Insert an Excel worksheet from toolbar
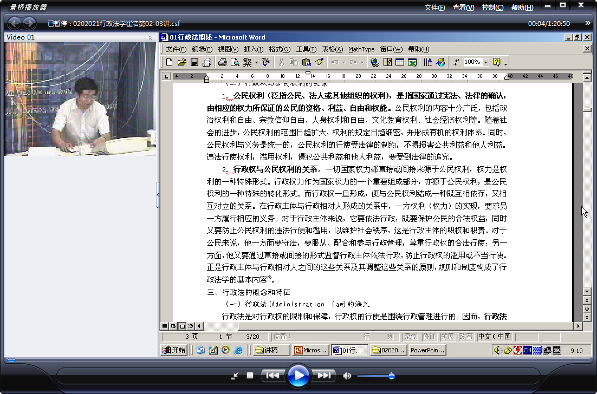 [x=412, y=62]
